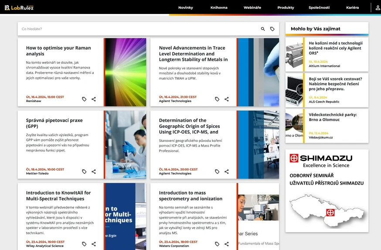Open 'How to optimise your Raman analysis' title
The image size is (381, 250).
click(x=58, y=51)
